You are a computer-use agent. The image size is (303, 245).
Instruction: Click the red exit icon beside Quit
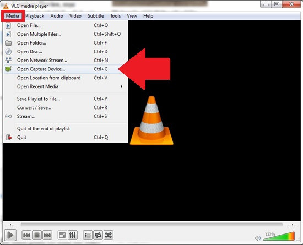[9, 137]
